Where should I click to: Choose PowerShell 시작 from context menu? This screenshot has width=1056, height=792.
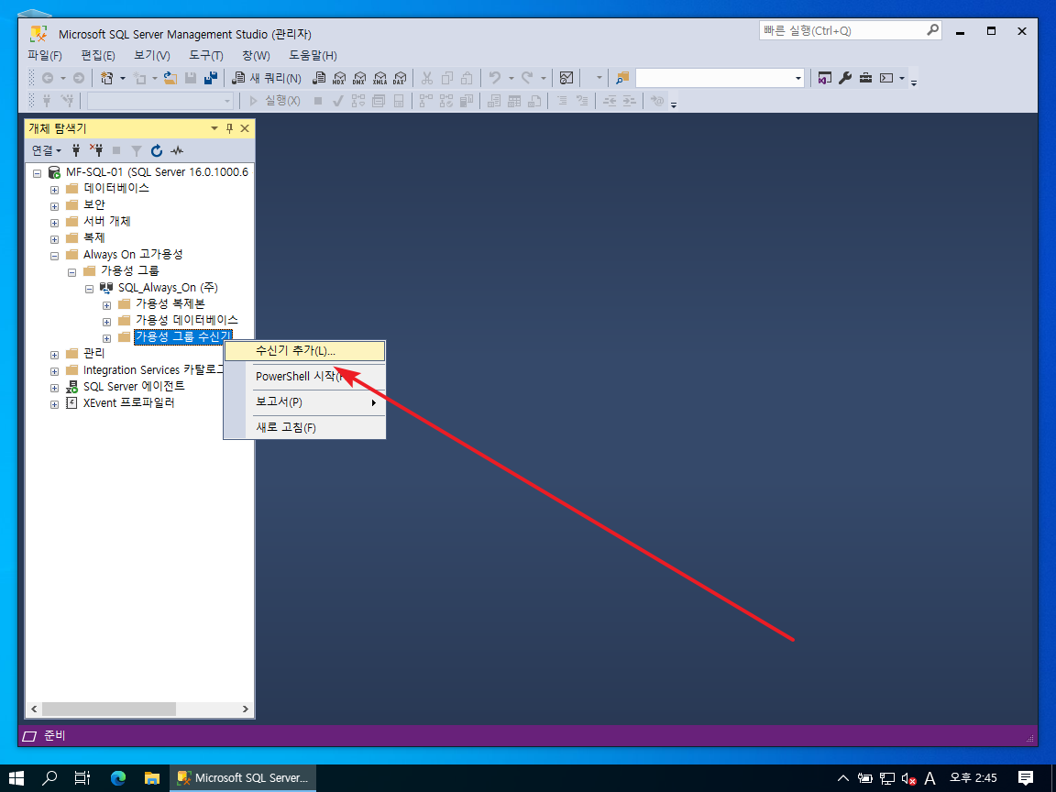click(x=304, y=377)
